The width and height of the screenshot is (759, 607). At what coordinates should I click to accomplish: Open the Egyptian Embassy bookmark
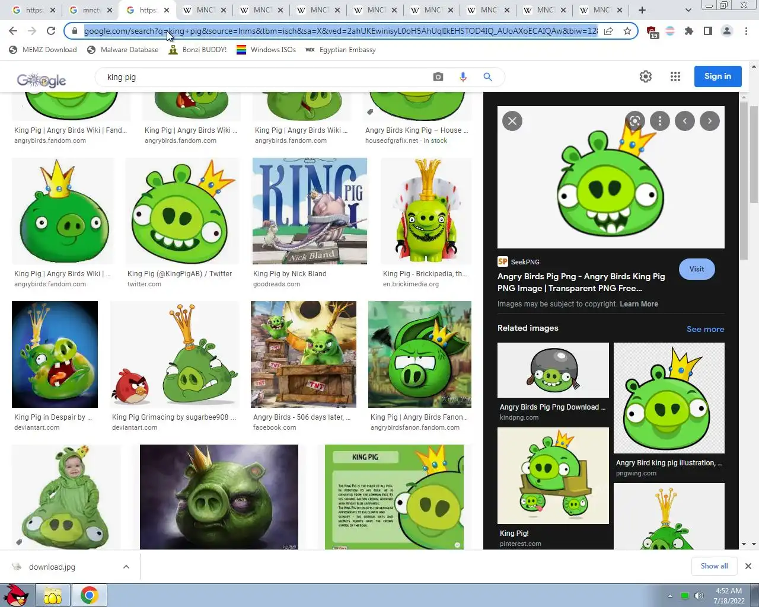coord(340,50)
